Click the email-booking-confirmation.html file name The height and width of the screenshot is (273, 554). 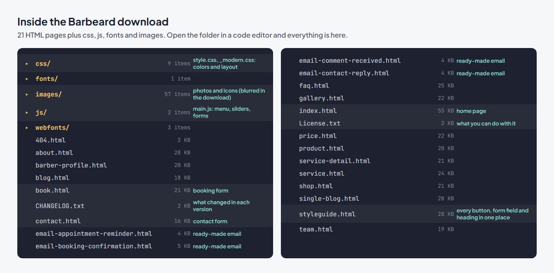coord(94,246)
